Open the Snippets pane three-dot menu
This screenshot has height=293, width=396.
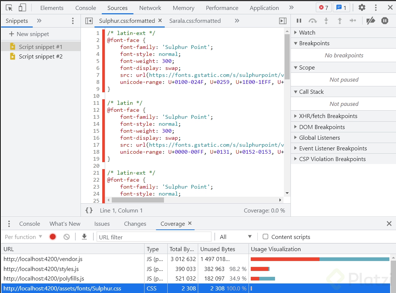(73, 21)
